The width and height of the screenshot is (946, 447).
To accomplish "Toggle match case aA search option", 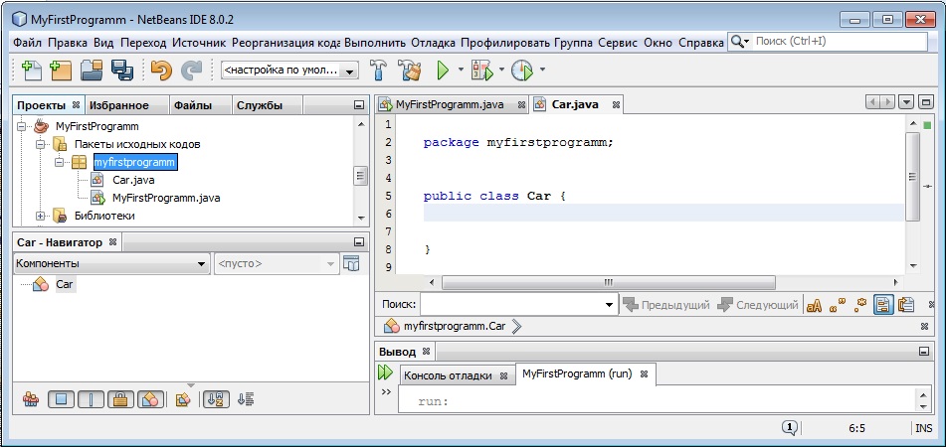I will (815, 305).
